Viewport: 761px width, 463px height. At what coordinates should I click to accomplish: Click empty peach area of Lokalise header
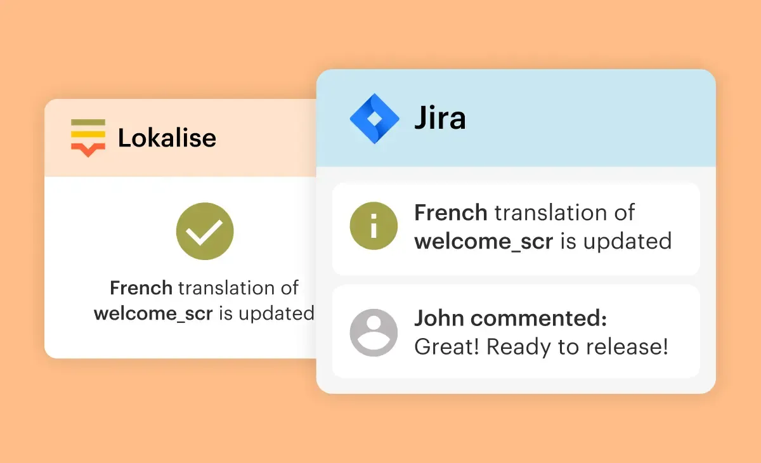point(266,138)
